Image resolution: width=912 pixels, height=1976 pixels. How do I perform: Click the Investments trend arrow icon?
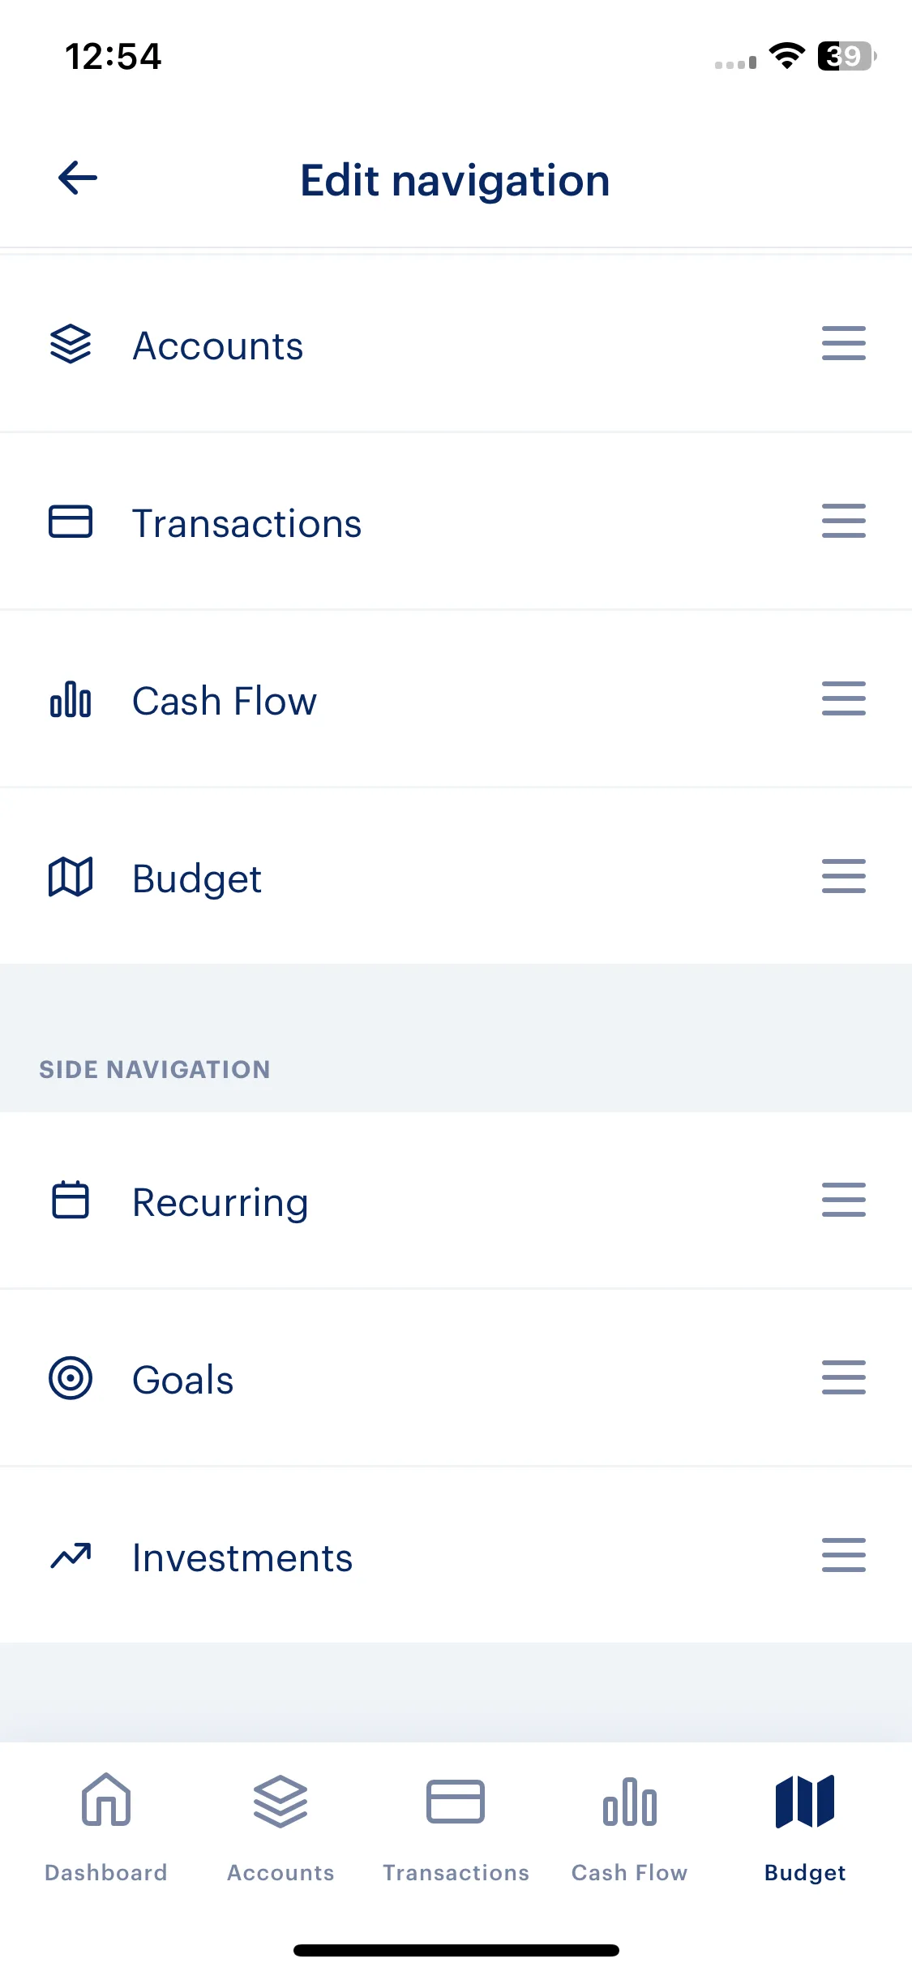tap(71, 1555)
